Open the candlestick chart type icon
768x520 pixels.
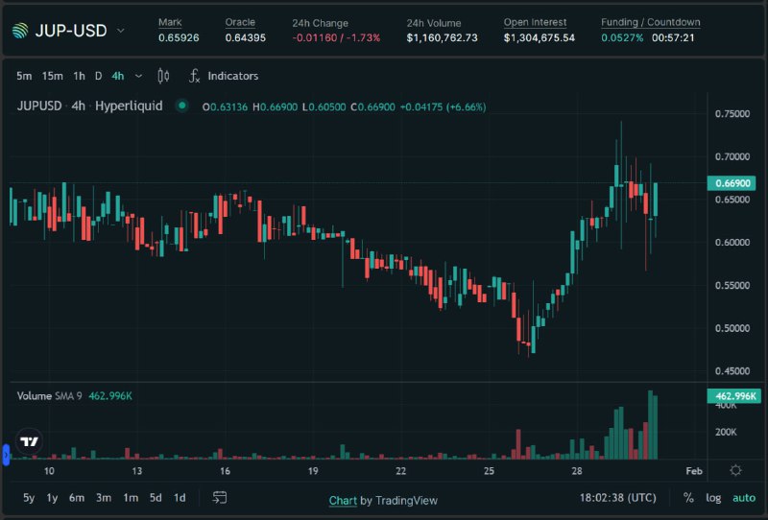click(x=163, y=76)
